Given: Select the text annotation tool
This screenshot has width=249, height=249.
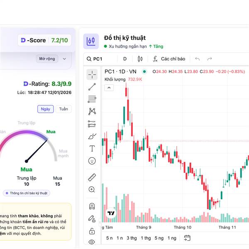Looking at the screenshot, I should coord(92,148).
